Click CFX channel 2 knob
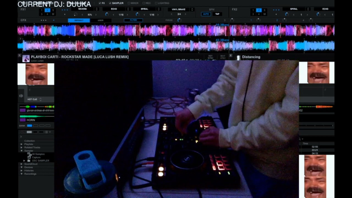Viewport: 352px width, 198px height. pyautogui.click(x=284, y=20)
